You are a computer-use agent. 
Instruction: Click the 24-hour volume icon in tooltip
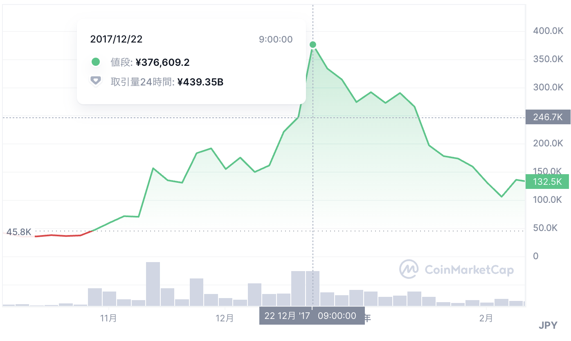click(x=96, y=81)
